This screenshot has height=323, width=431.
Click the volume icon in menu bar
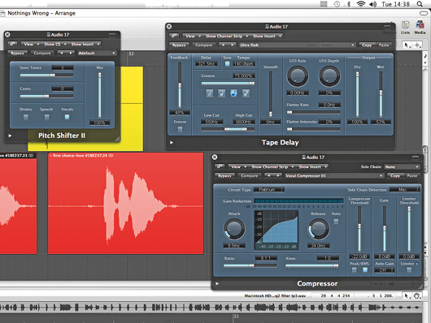point(372,4)
